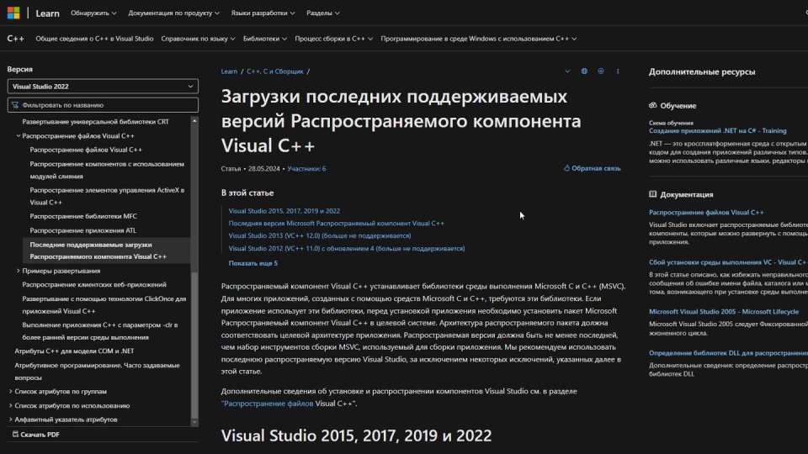
Task: Open the Visual Studio 2022 version selector
Action: click(x=103, y=87)
